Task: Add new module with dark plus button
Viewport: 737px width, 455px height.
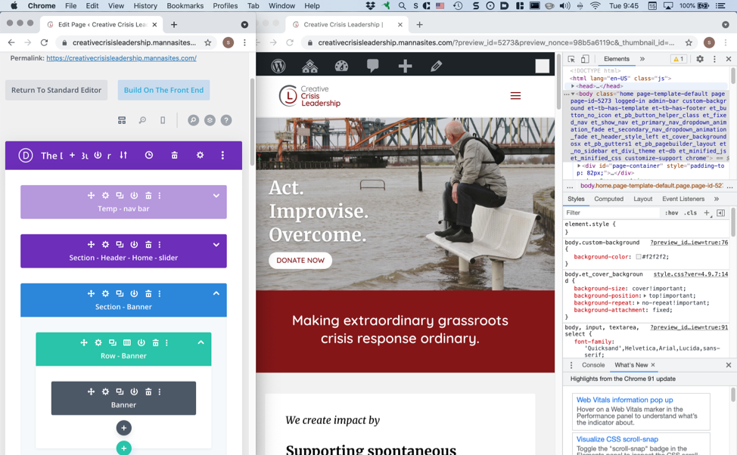Action: click(123, 428)
